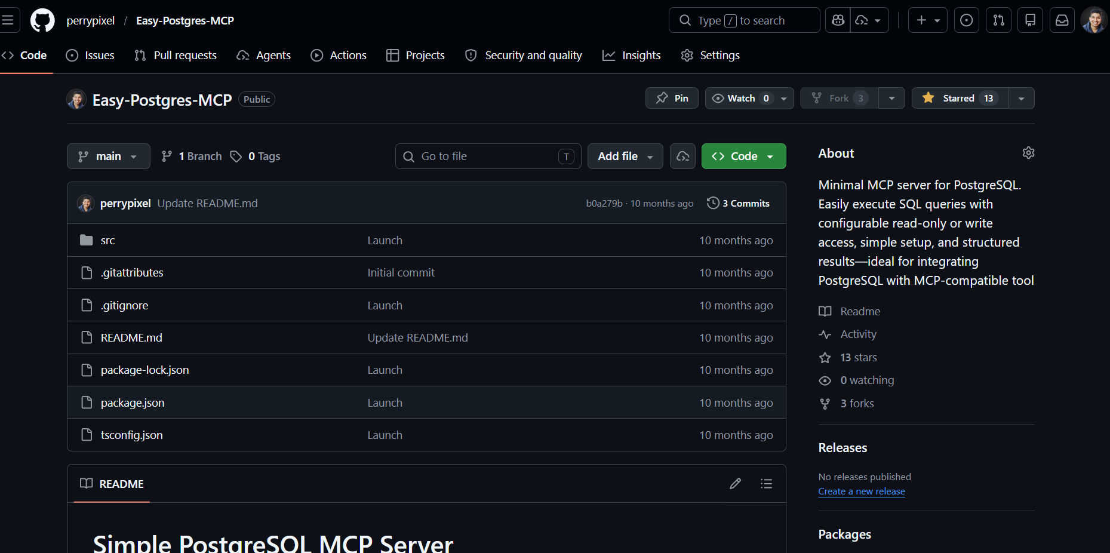This screenshot has height=553, width=1110.
Task: View the 0 Tags link
Action: (x=255, y=156)
